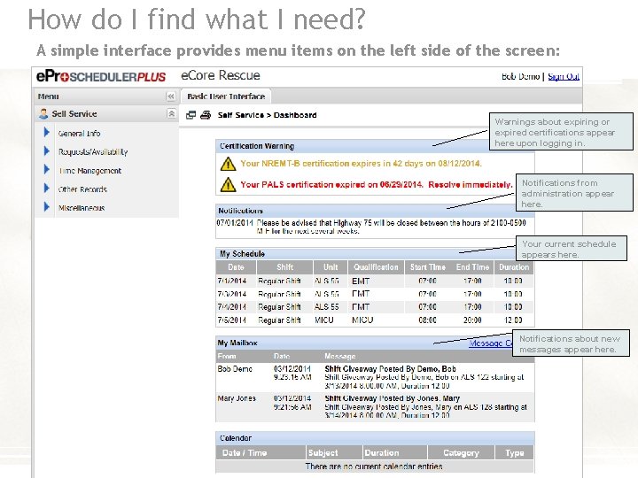
Task: Click the Self Service user icon
Action: click(x=43, y=113)
